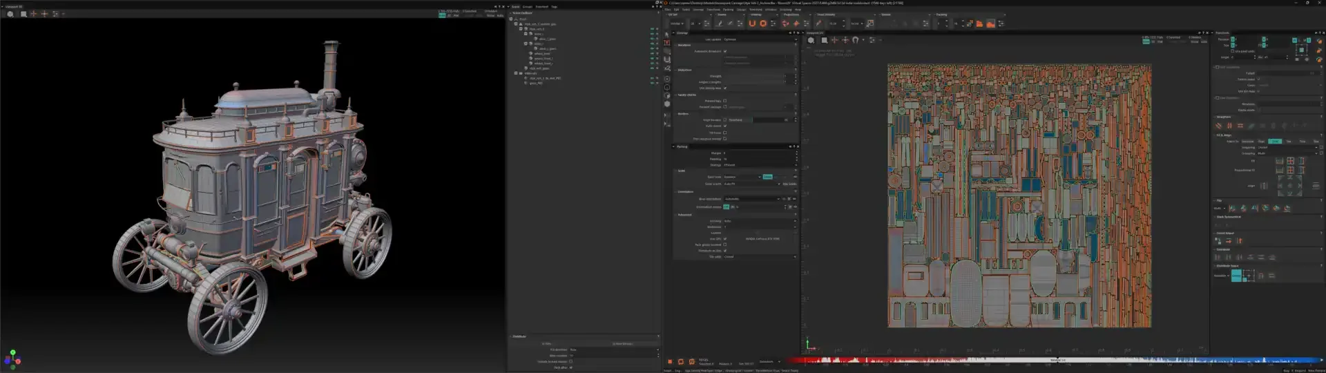Open the Accuracy dropdown in Advanced
The height and width of the screenshot is (373, 1326).
pos(759,221)
